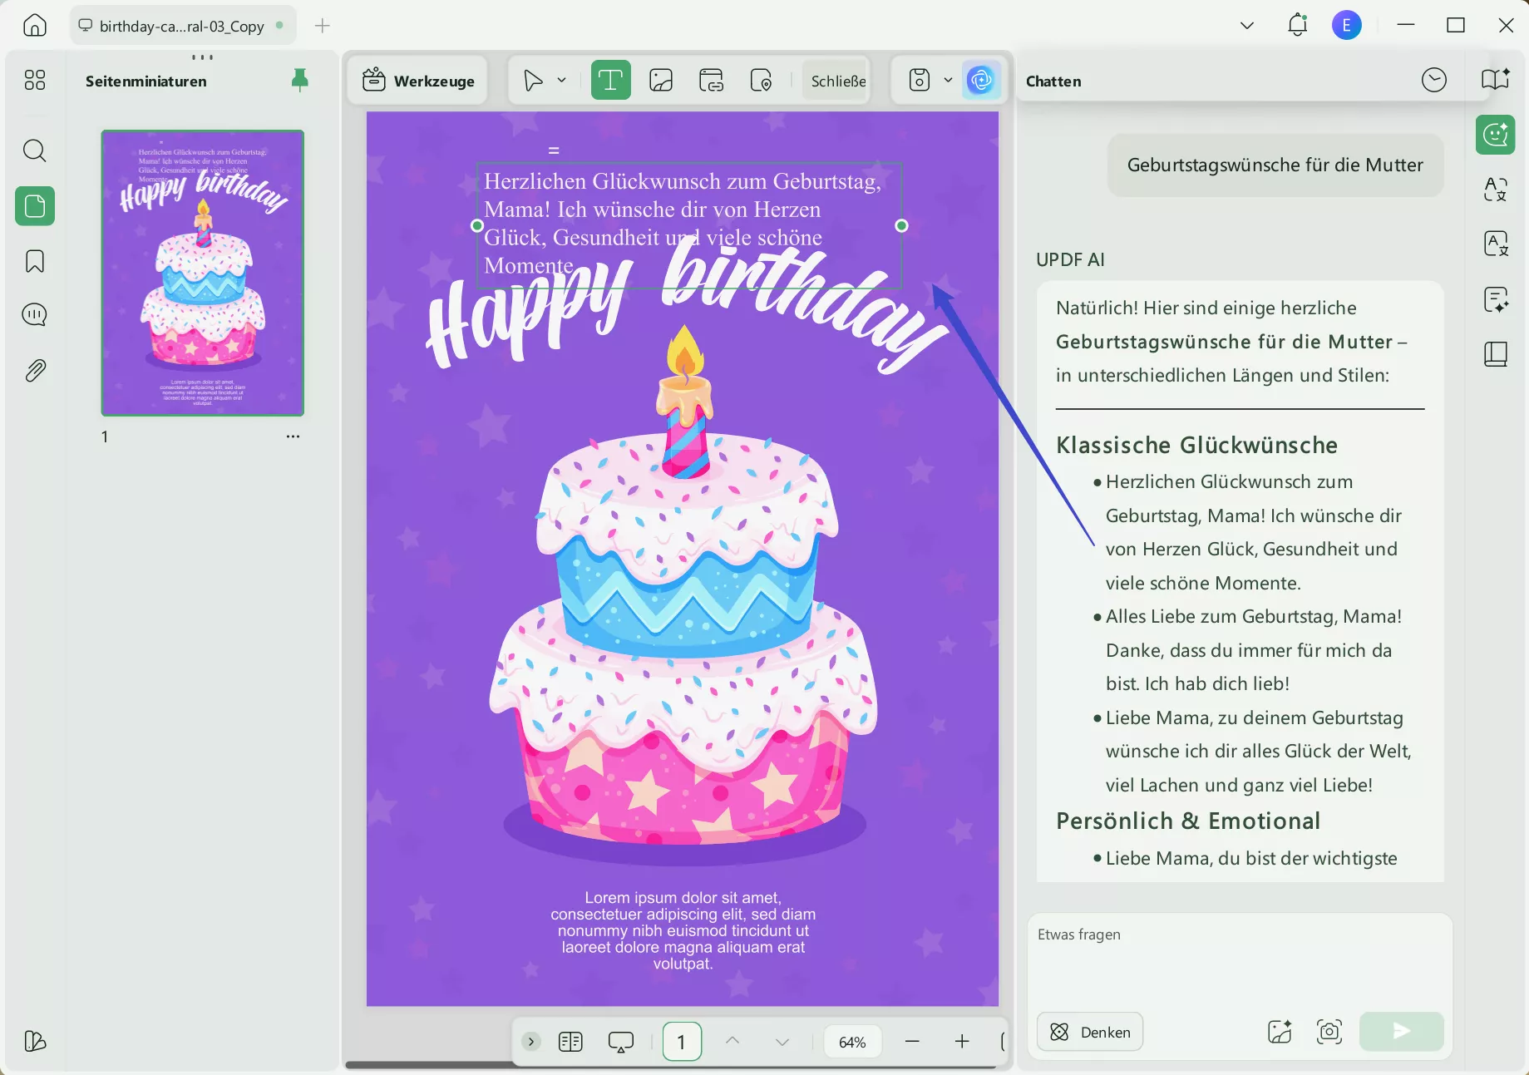1529x1075 pixels.
Task: Open the thumbnails grid icon in sidebar
Action: (x=35, y=80)
